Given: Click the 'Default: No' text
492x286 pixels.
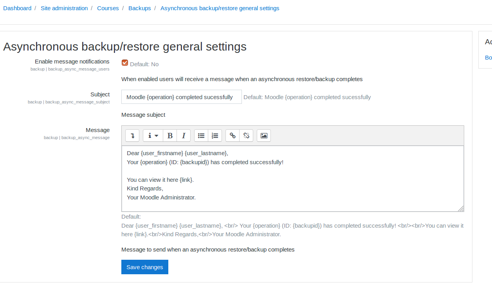Looking at the screenshot, I should pos(144,64).
